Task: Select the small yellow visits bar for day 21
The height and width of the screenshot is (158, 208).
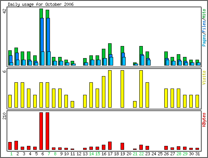Action: pos(135,104)
